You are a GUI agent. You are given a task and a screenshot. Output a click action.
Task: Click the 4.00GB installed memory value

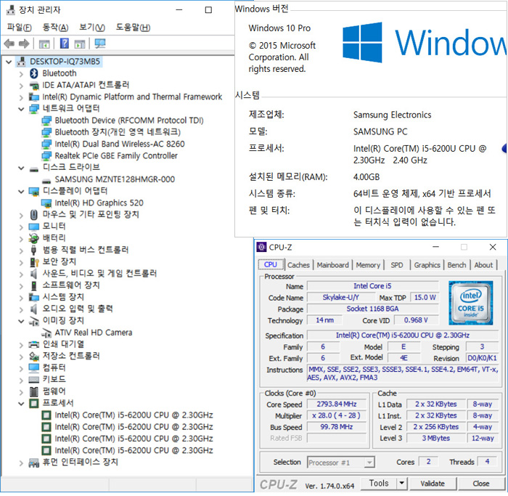click(366, 177)
